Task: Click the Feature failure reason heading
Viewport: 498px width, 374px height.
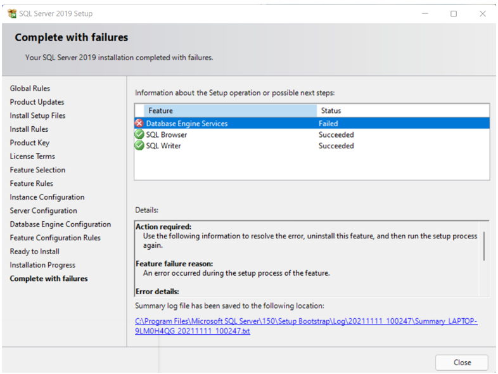Action: [x=174, y=264]
